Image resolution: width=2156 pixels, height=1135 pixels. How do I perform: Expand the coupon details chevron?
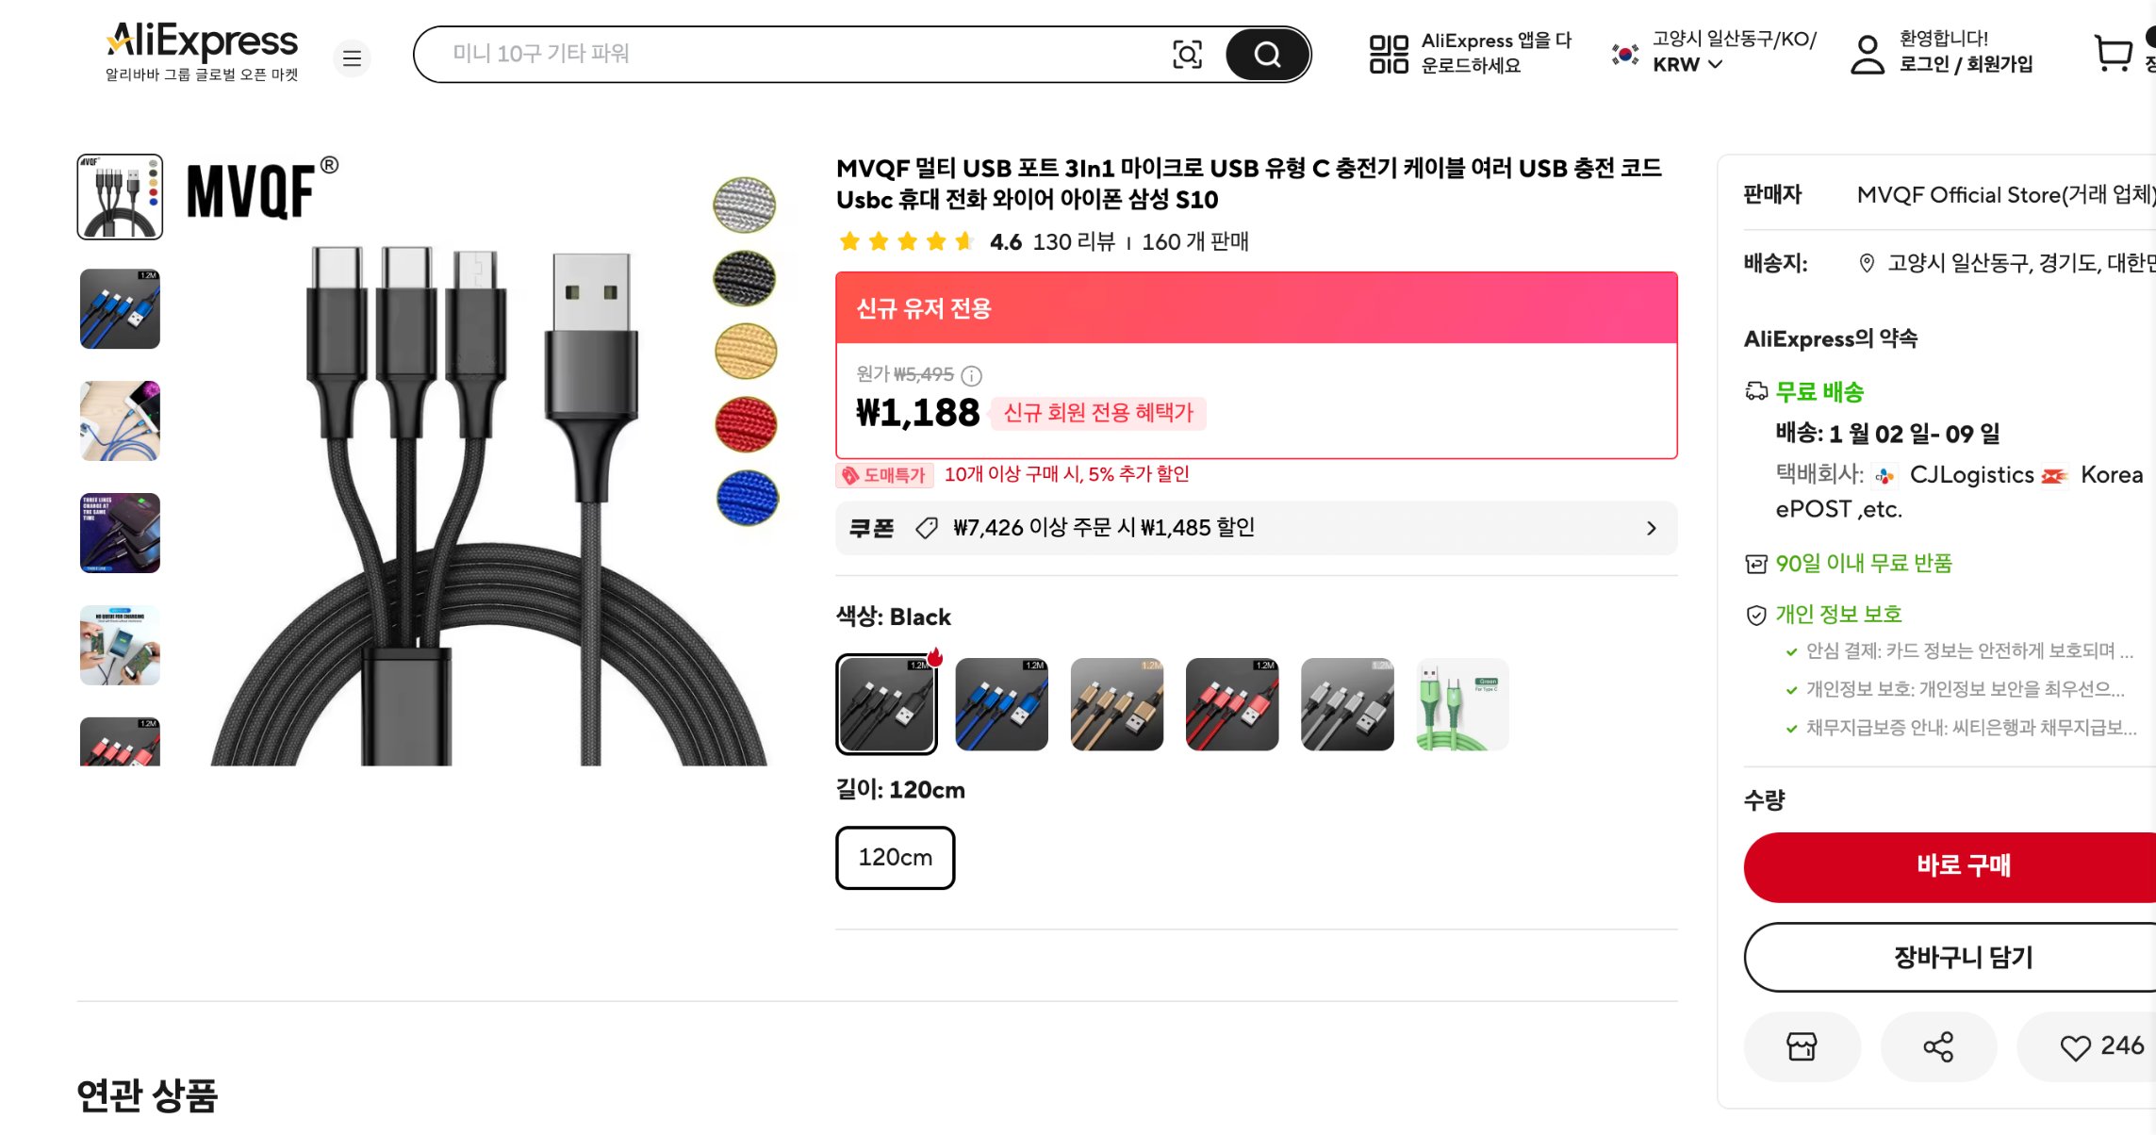tap(1652, 528)
